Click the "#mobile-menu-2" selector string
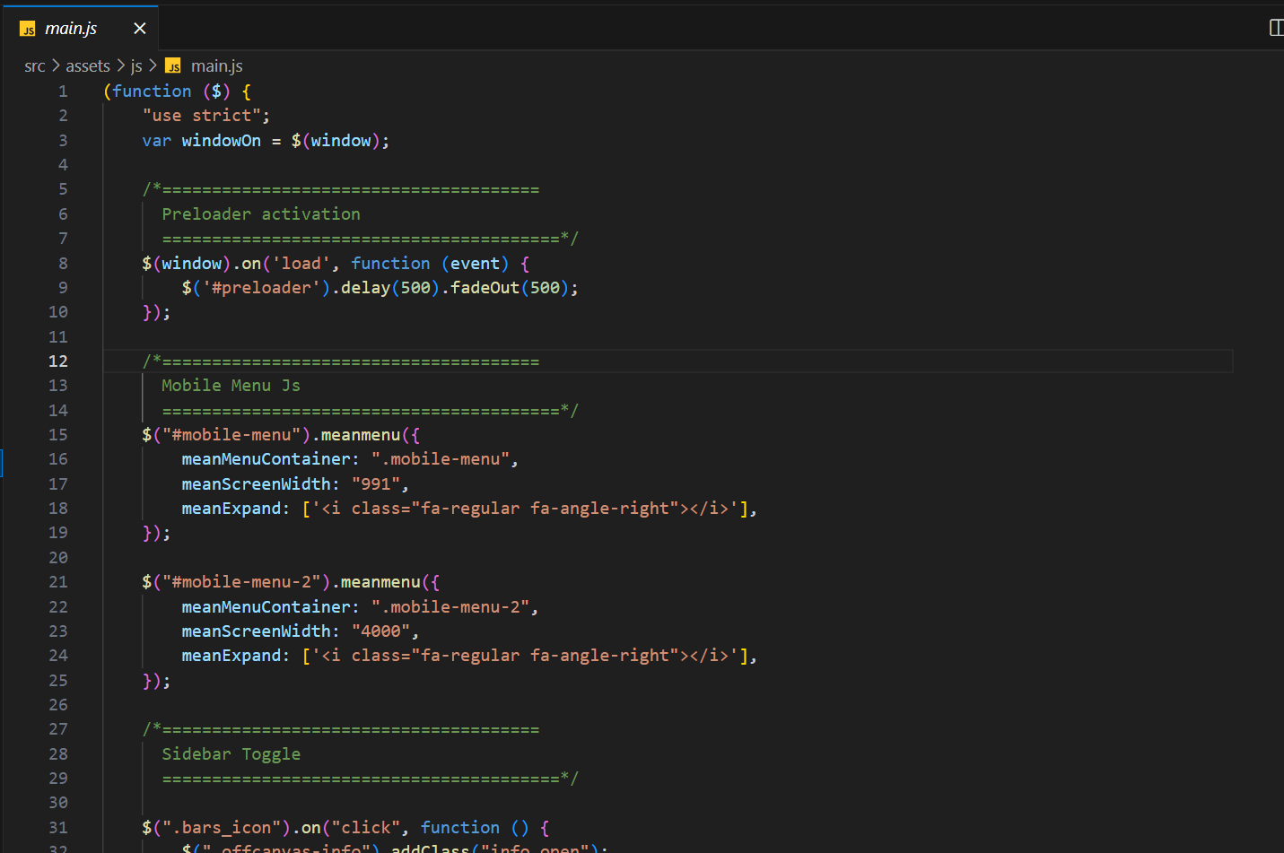1284x853 pixels. tap(240, 582)
